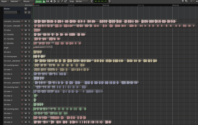Viewport: 198px width, 125px height.
Task: Click the 00:01:00 mark on the ruler
Action: point(106,5)
